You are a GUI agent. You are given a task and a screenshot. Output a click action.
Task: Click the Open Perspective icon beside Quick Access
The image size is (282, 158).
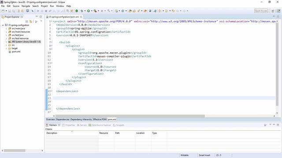[273, 11]
